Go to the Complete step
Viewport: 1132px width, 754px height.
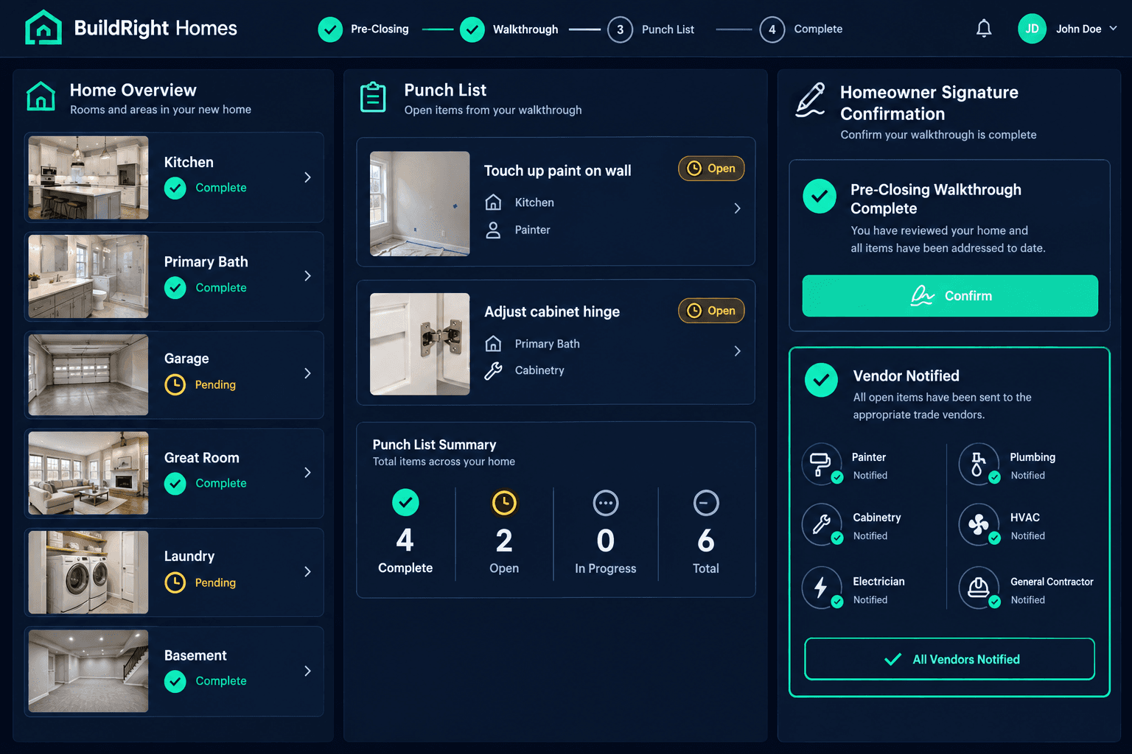[x=801, y=29]
